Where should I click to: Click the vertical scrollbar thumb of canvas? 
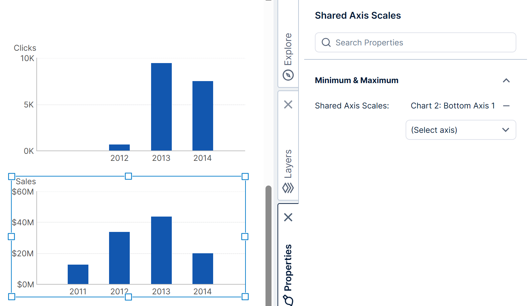[x=269, y=245]
